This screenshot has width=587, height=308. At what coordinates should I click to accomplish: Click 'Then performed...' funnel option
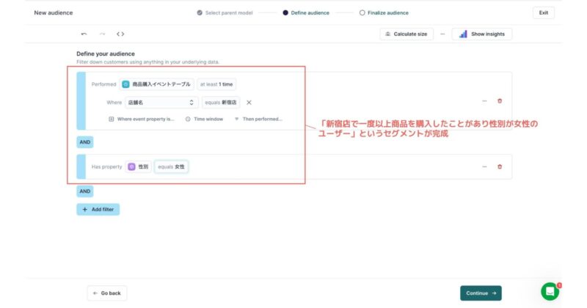click(x=258, y=119)
